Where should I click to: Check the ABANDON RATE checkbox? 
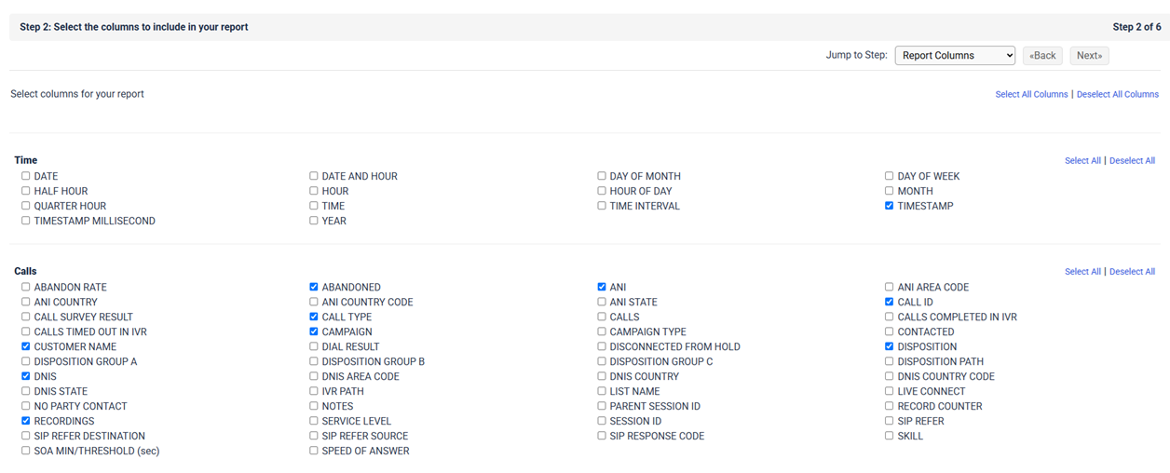[x=26, y=287]
